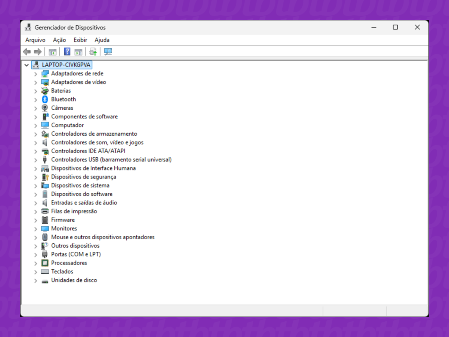Open the Ação menu
This screenshot has height=337, width=449.
tap(59, 40)
